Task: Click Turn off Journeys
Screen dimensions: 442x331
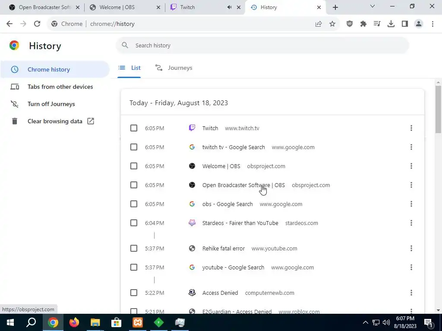Action: [55, 104]
